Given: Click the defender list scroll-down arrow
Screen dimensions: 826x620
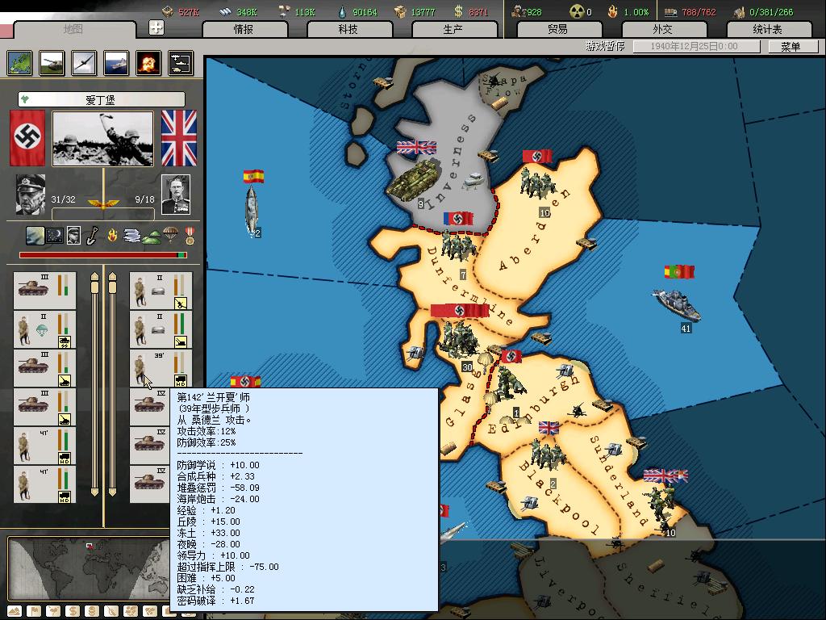Looking at the screenshot, I should point(112,492).
